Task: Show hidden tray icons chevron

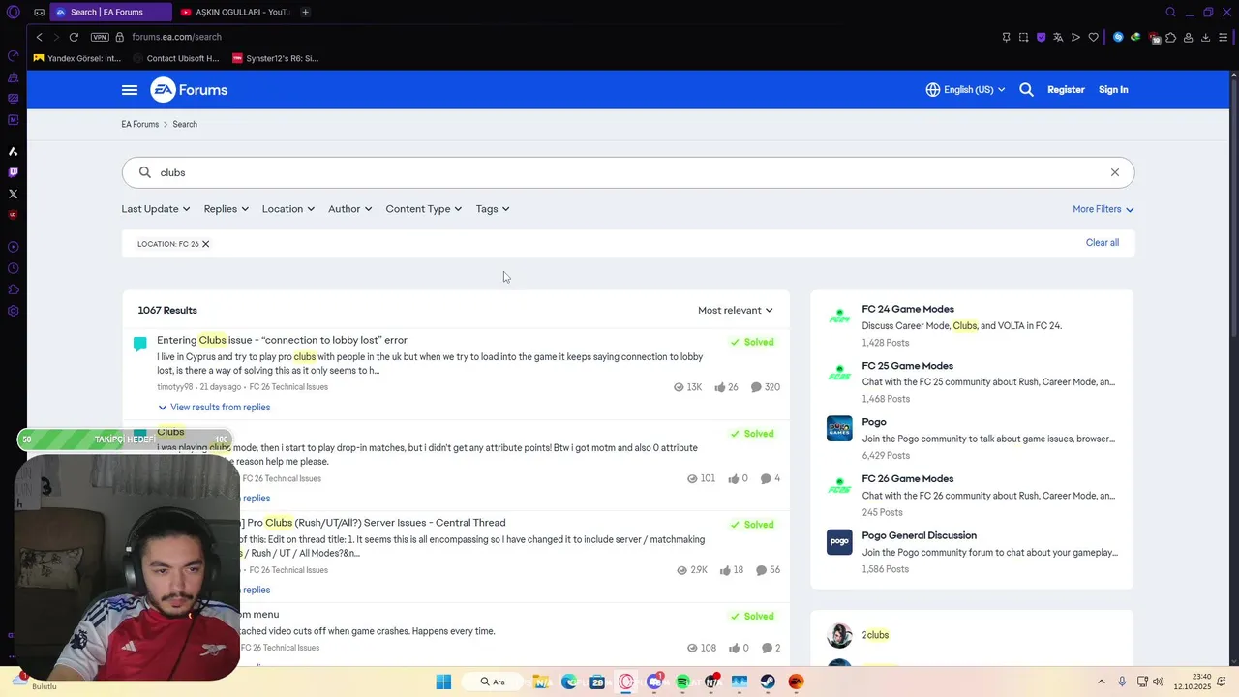Action: point(1102,682)
